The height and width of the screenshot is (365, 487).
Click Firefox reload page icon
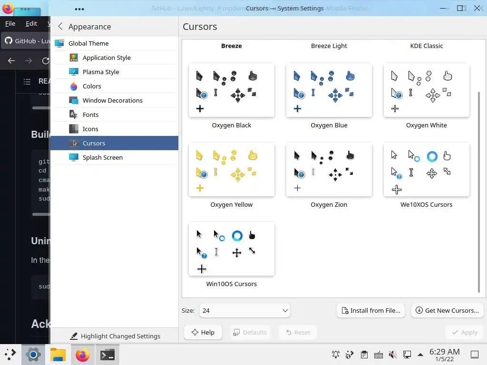46,61
